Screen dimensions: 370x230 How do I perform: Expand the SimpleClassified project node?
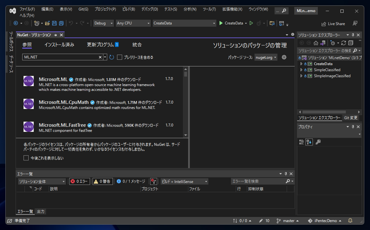[x=301, y=70]
